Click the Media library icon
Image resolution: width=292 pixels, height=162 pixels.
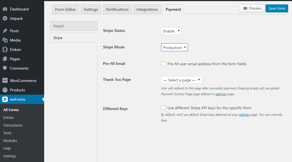(5, 40)
